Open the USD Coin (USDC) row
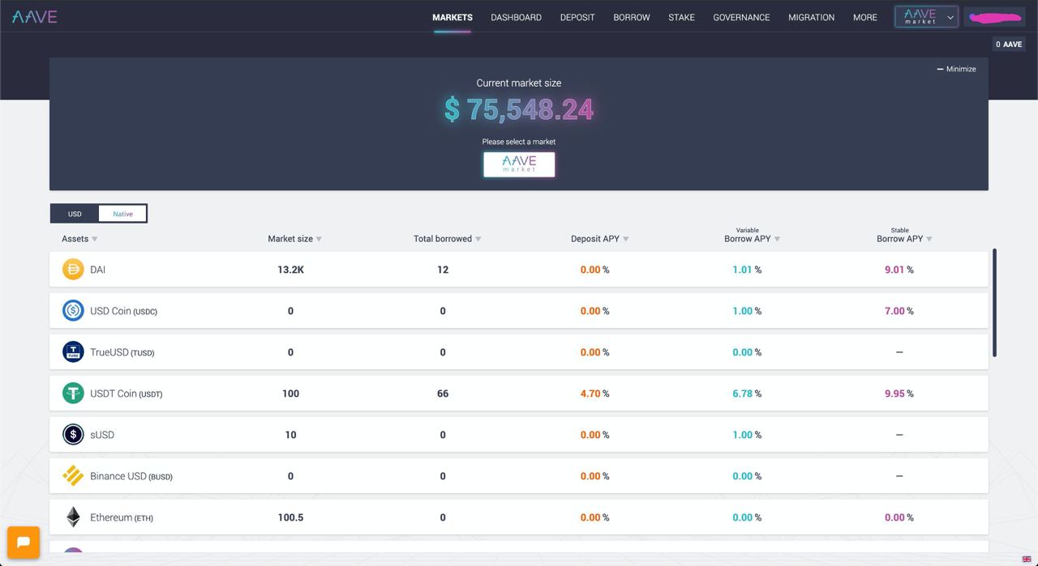1038x566 pixels. [x=519, y=310]
